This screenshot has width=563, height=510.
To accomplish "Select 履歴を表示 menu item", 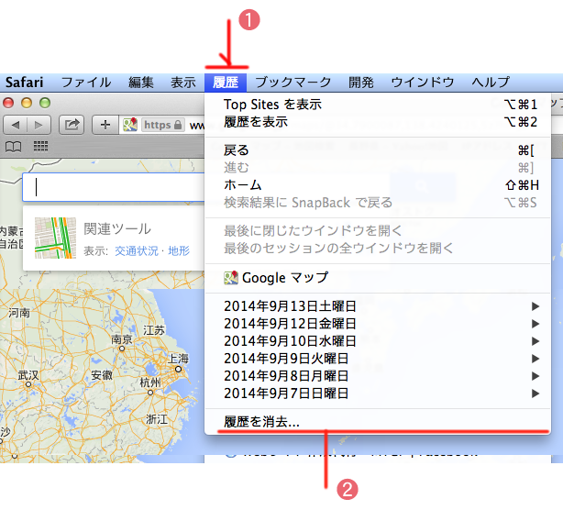I will [378, 122].
